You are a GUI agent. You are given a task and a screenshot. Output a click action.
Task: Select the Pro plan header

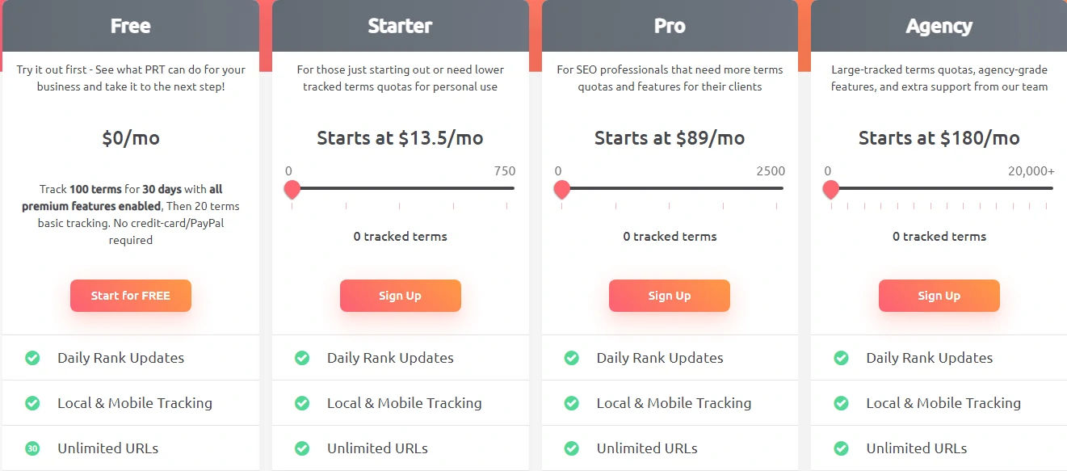pyautogui.click(x=669, y=25)
